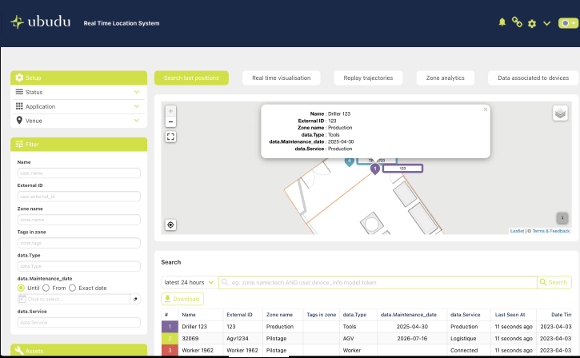
Task: Clear the date with eraser icon
Action: coord(135,299)
